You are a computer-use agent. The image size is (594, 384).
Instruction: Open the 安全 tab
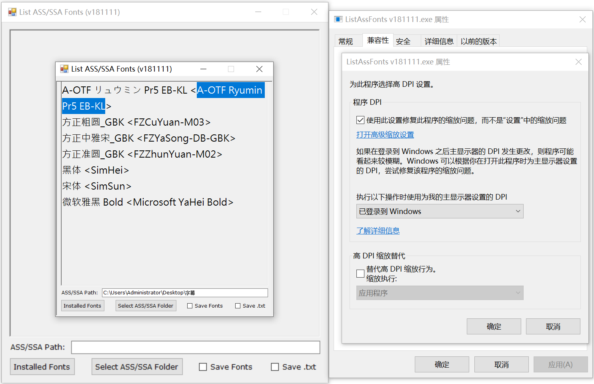[x=403, y=41]
